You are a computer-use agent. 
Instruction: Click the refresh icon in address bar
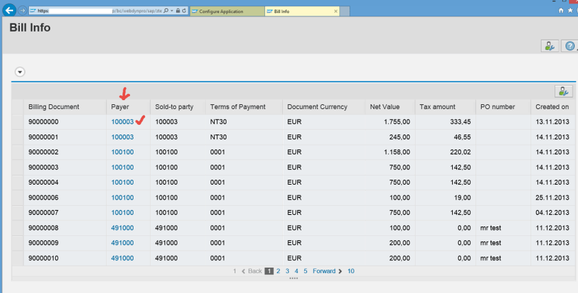click(184, 11)
